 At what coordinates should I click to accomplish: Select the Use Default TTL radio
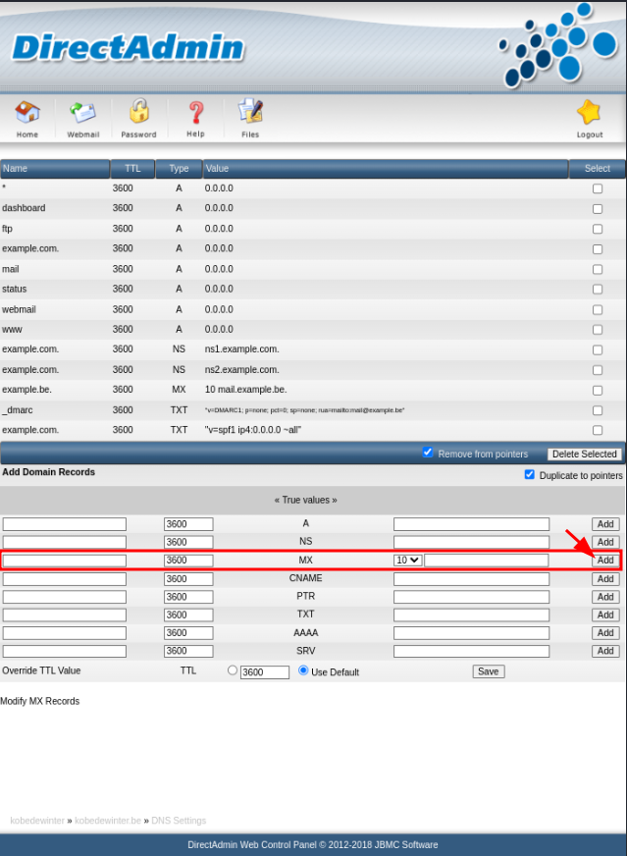(303, 669)
